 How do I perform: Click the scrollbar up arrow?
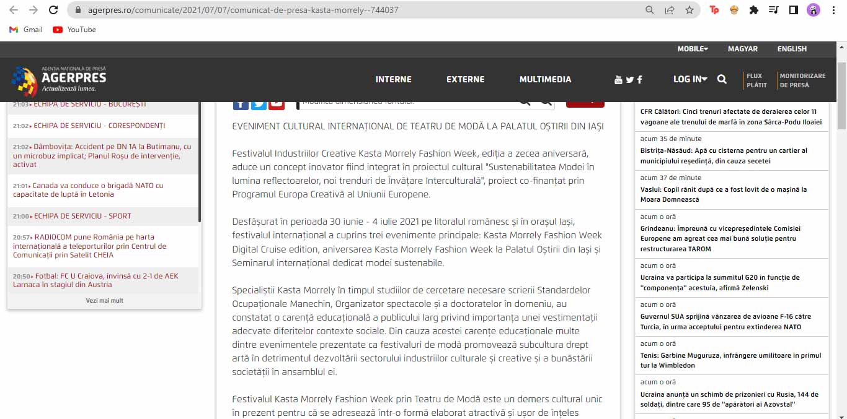[841, 46]
